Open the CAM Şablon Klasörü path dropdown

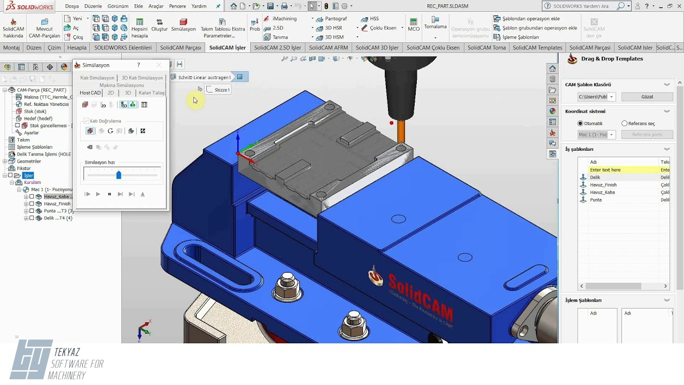(x=612, y=97)
